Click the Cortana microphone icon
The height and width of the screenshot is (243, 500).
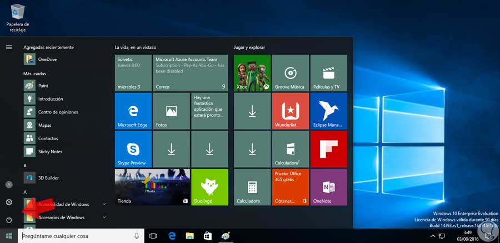click(137, 236)
